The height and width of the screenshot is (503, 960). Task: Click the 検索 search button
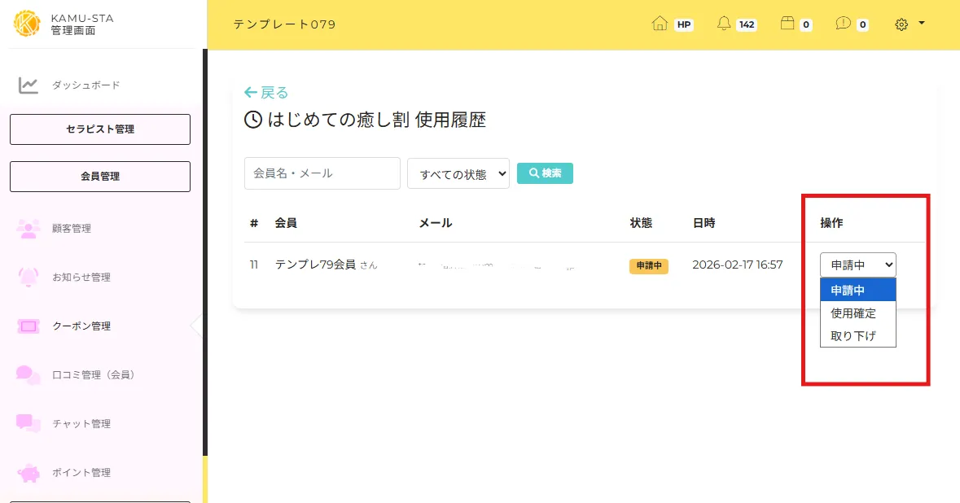coord(545,173)
